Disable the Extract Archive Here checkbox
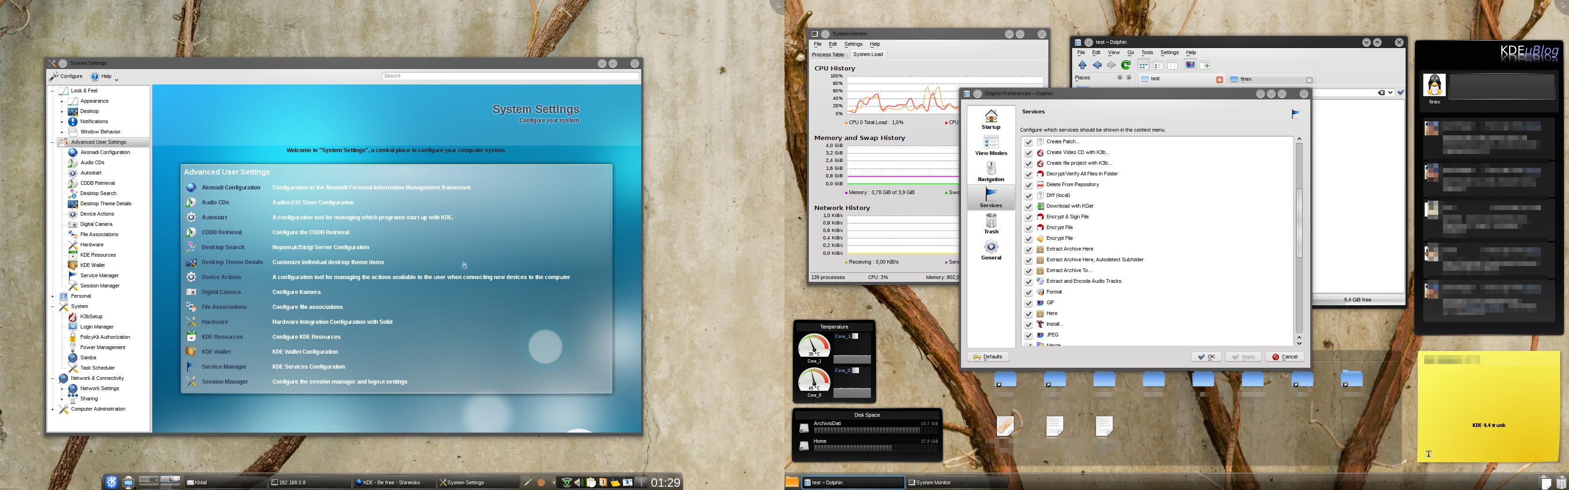 [x=1028, y=250]
